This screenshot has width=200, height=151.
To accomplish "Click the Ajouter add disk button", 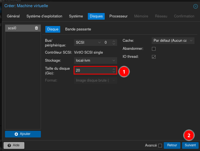I will (x=23, y=134).
